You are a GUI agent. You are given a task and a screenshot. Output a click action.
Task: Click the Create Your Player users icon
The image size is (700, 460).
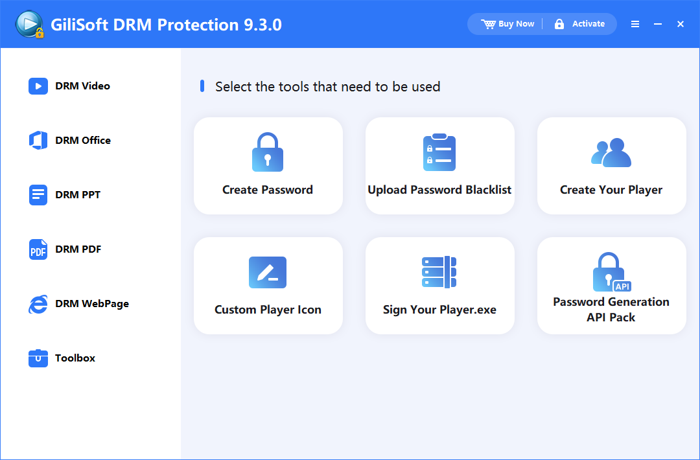click(611, 153)
